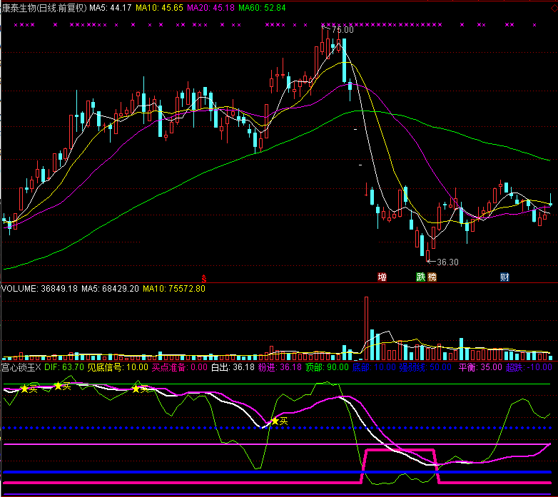Viewport: 558px width, 497px height.
Task: Click the tallest red volume bar
Action: click(x=366, y=329)
